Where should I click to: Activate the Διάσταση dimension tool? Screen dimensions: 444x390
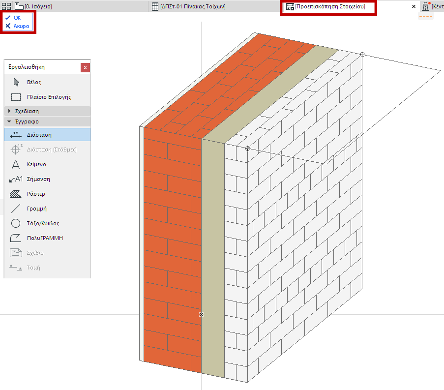[x=47, y=135]
